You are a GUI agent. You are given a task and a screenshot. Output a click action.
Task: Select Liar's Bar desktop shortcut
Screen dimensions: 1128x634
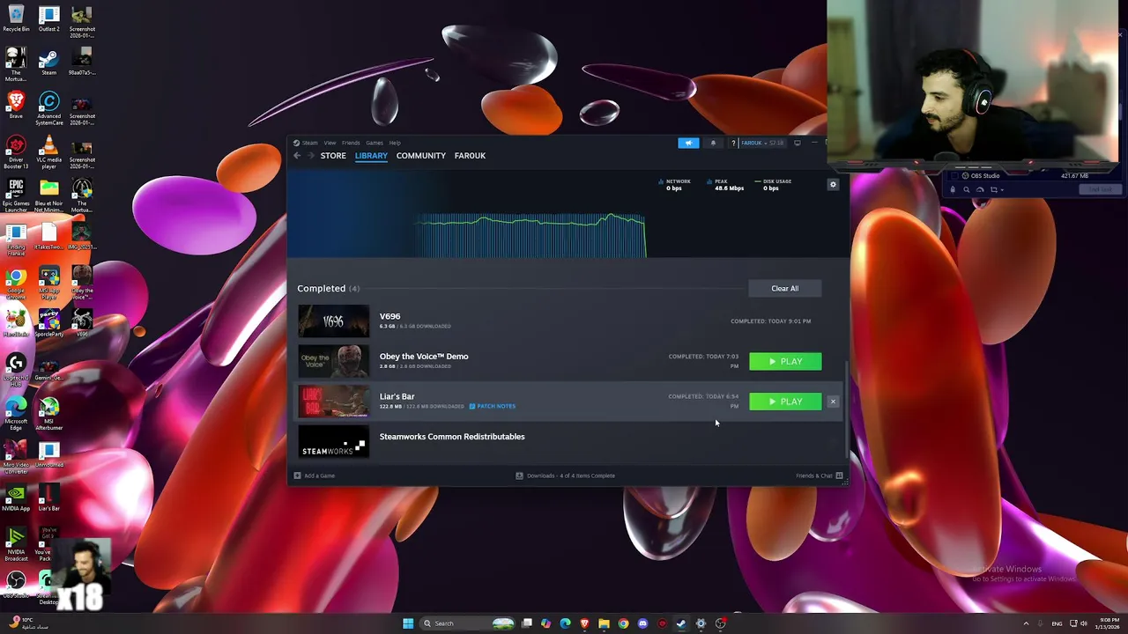click(x=49, y=498)
